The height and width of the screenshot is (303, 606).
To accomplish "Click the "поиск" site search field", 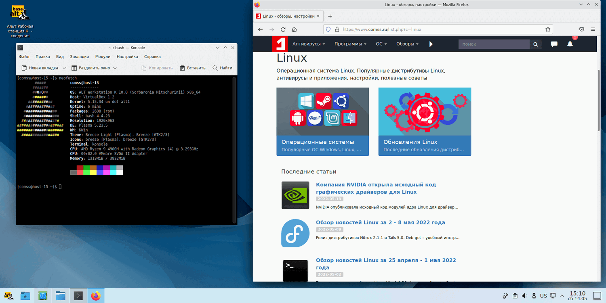I will point(494,44).
